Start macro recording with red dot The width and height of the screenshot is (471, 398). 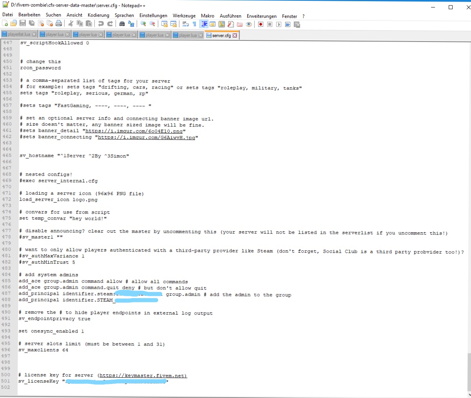point(261,24)
